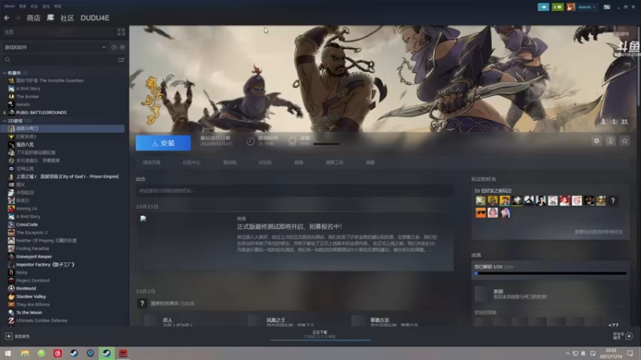Switch library to grid collections view

pos(121,32)
